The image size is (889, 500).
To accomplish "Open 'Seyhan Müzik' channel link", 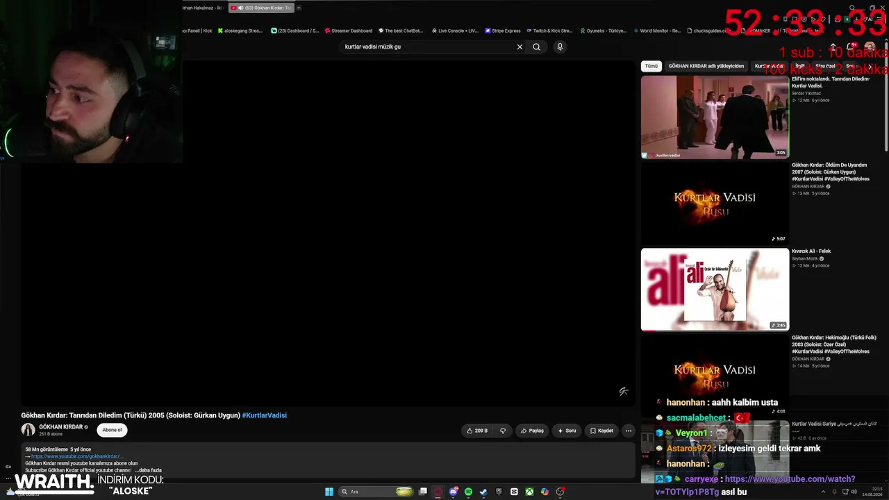I will [x=805, y=258].
